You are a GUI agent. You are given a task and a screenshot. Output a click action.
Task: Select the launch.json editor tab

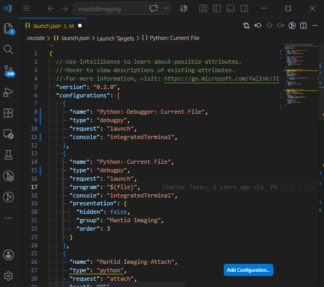click(52, 26)
